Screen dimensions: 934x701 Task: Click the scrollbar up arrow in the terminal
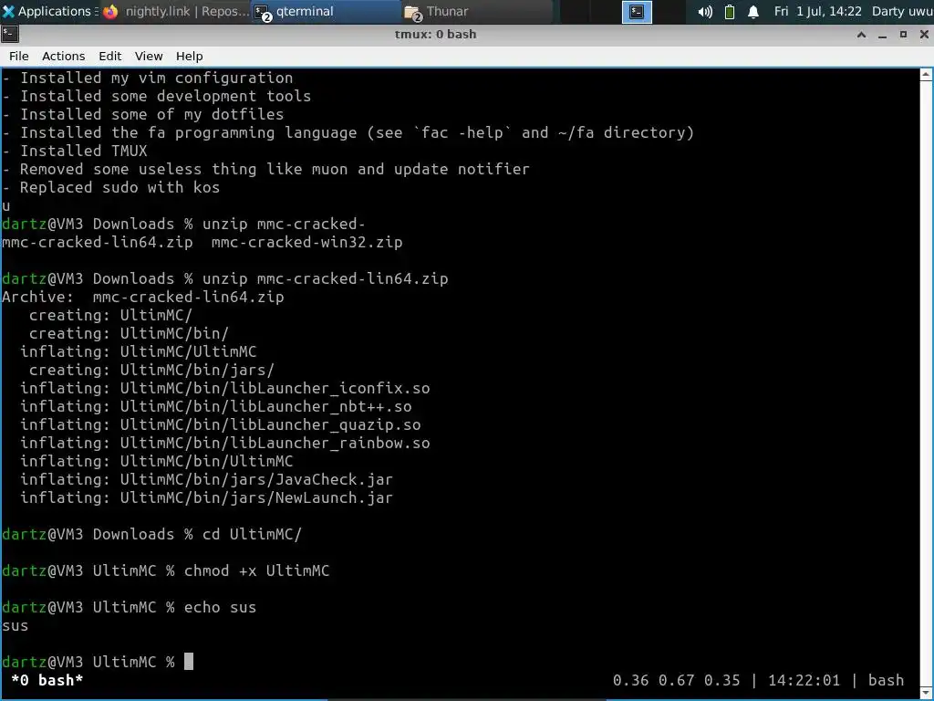click(927, 75)
